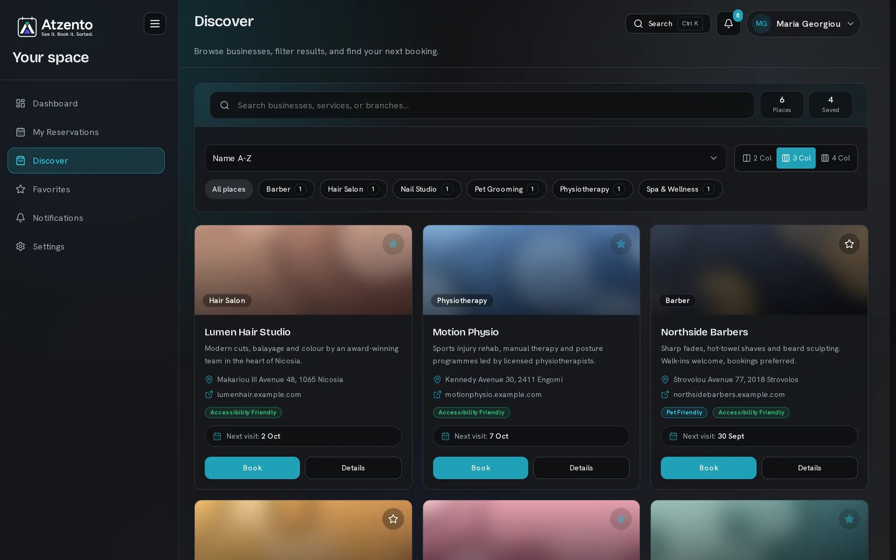Open northsidebarbers.example.com link
The image size is (896, 560).
coord(729,395)
